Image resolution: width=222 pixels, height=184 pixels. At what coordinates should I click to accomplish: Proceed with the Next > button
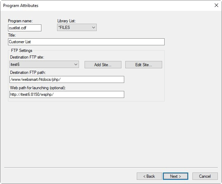(175, 176)
